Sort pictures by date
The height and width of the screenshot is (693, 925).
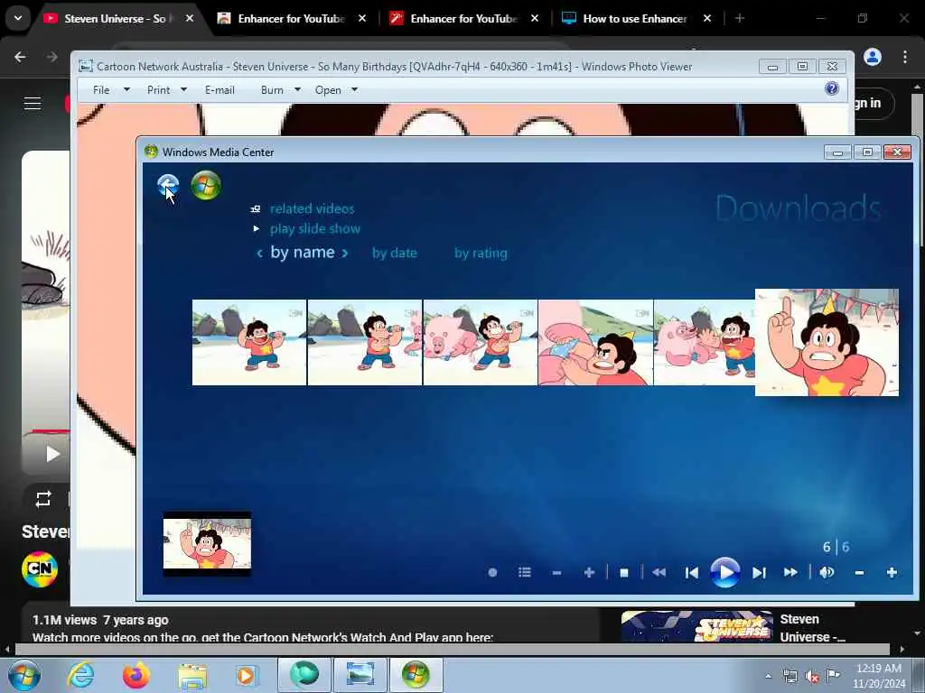click(x=395, y=253)
